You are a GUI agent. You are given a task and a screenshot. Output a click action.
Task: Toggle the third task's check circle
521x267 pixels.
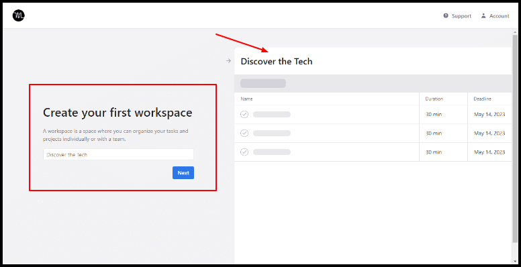click(x=244, y=152)
